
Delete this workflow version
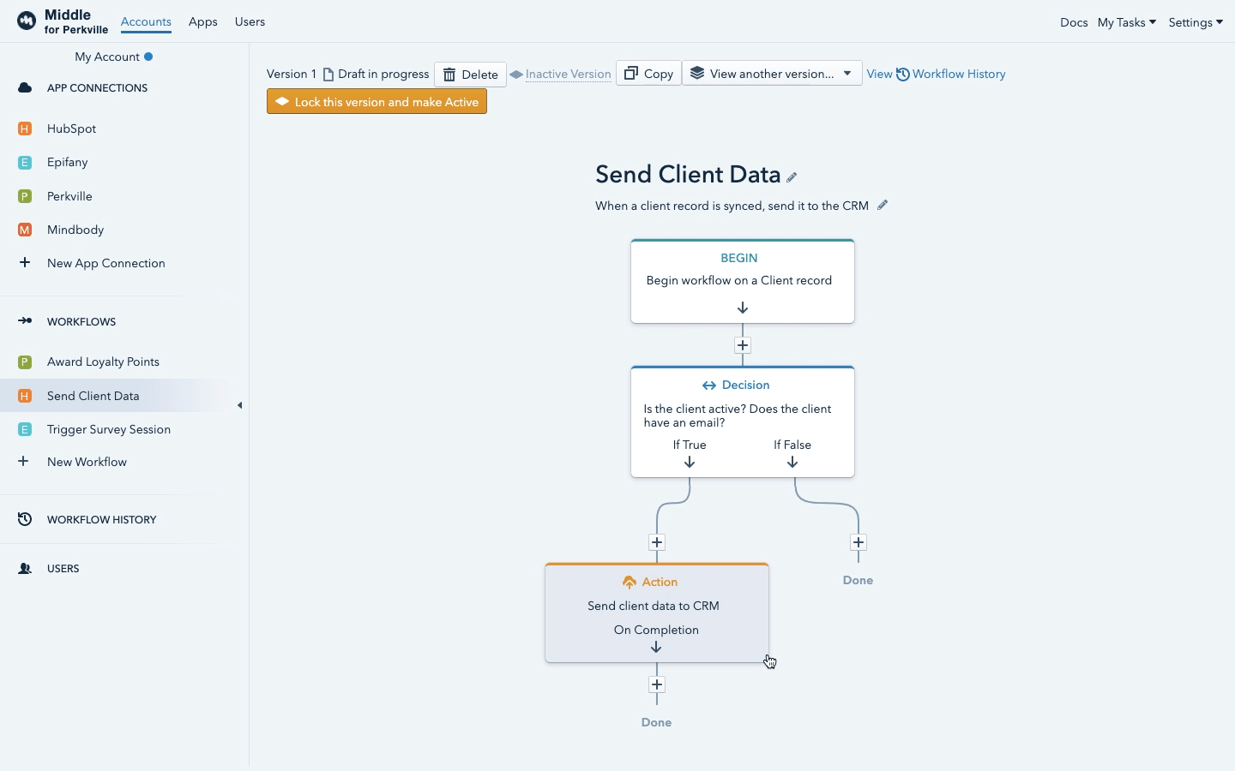point(470,75)
